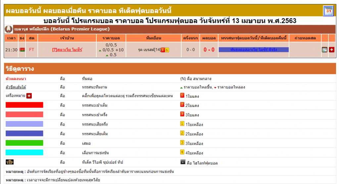This screenshot has width=339, height=184.
Task: Click the 21:30 kickoff time cell
Action: [11, 50]
